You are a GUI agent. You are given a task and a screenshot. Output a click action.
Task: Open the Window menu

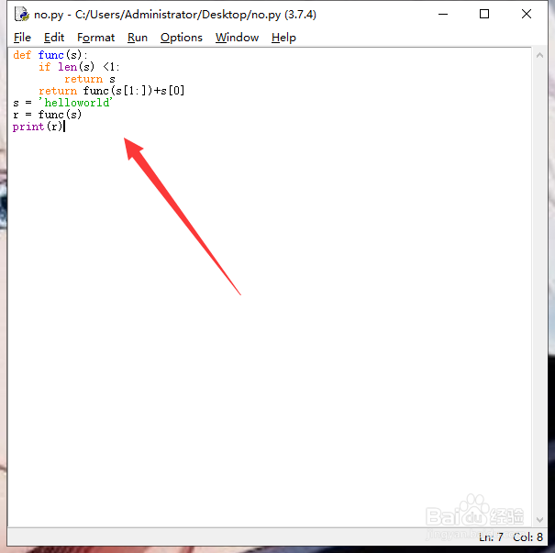[x=237, y=38]
